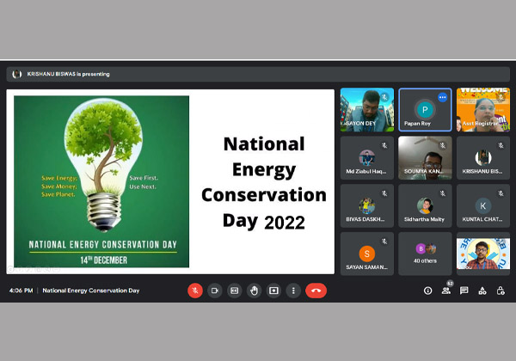This screenshot has width=516, height=361.
Task: Unmute the microphone in the call bar
Action: tap(195, 291)
